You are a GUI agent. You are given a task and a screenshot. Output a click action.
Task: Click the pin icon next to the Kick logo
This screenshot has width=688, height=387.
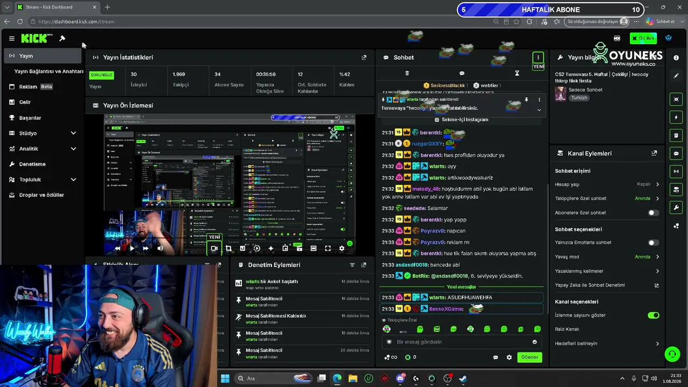(x=62, y=38)
